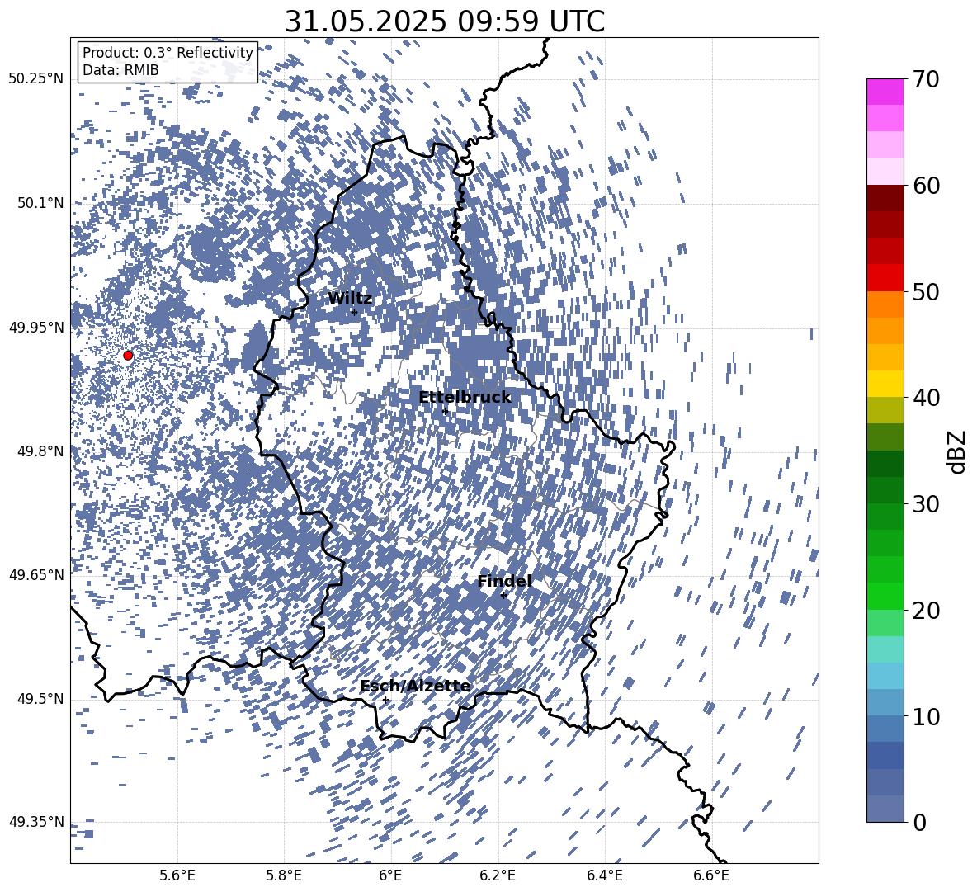Click the 5.6°E longitude label
The height and width of the screenshot is (892, 977).
tap(177, 875)
